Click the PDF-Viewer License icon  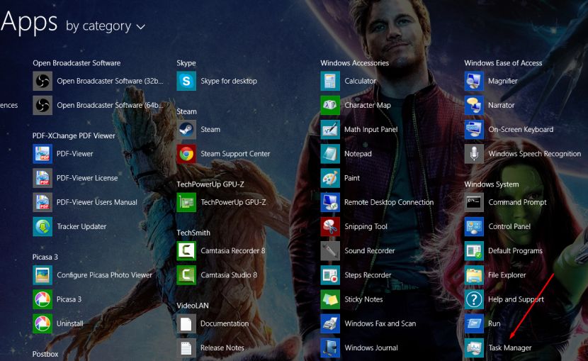(43, 178)
